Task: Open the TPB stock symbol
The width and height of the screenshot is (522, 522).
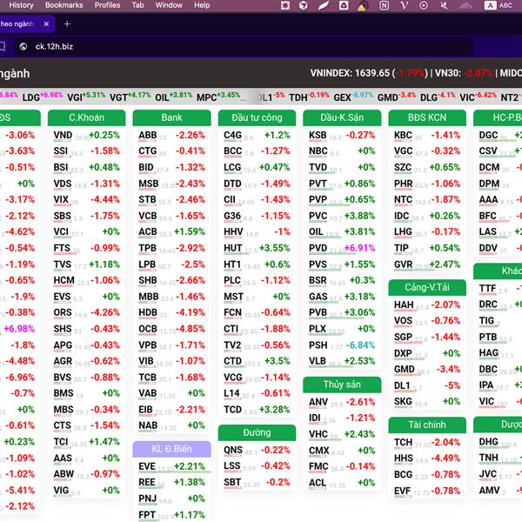Action: point(148,248)
